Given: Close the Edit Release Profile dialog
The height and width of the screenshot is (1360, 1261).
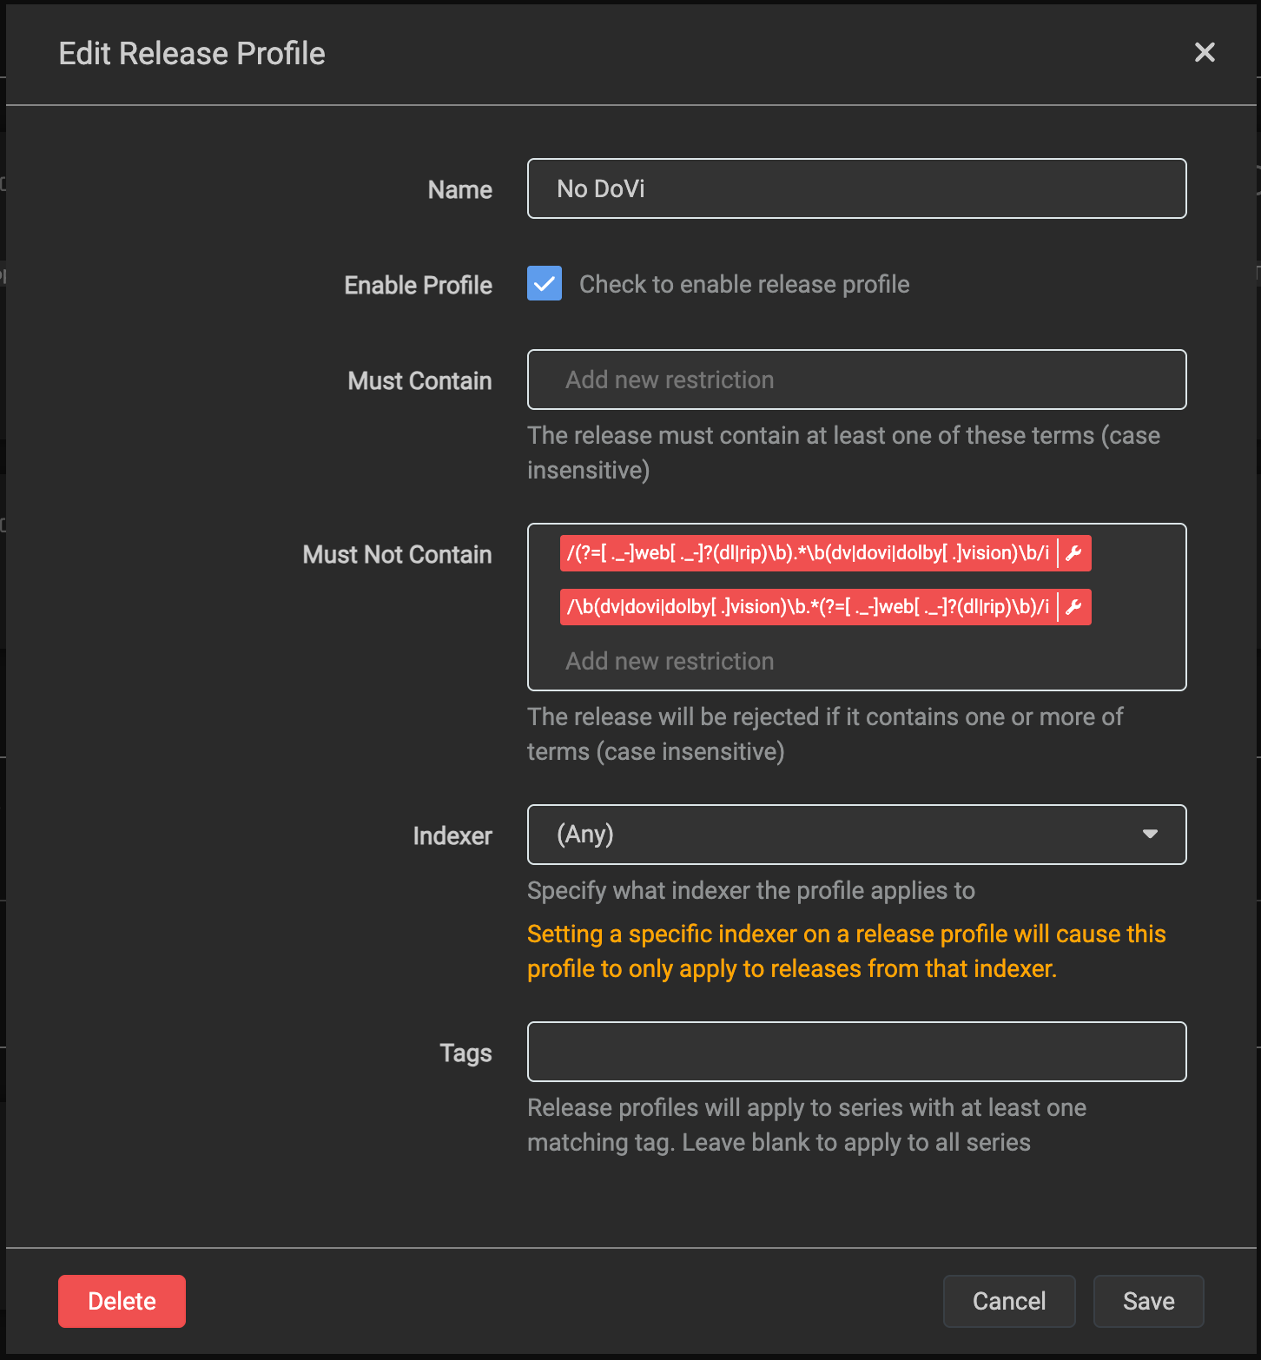Looking at the screenshot, I should tap(1205, 53).
